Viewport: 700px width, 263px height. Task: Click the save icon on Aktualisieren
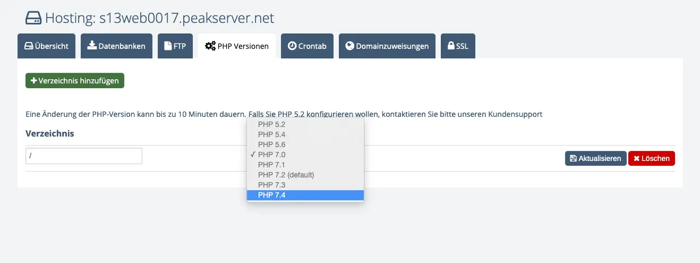tap(573, 158)
